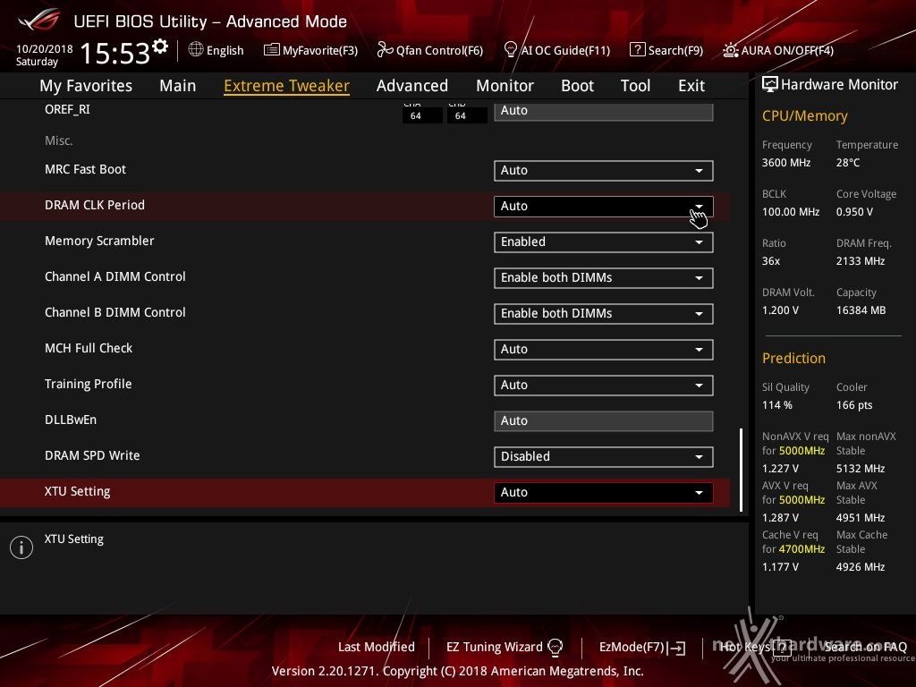Toggle AURA ON/OFF light icon
The height and width of the screenshot is (687, 916).
730,50
